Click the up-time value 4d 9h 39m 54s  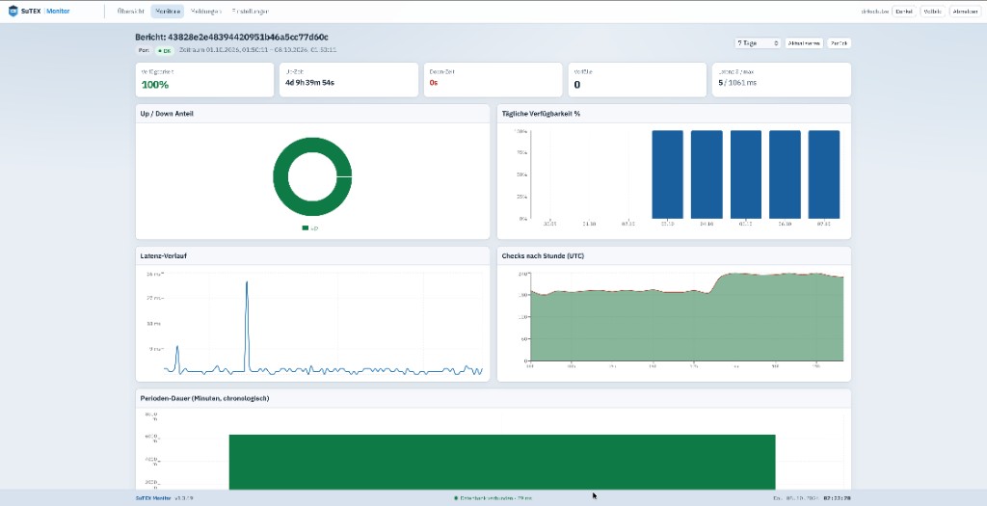coord(309,83)
